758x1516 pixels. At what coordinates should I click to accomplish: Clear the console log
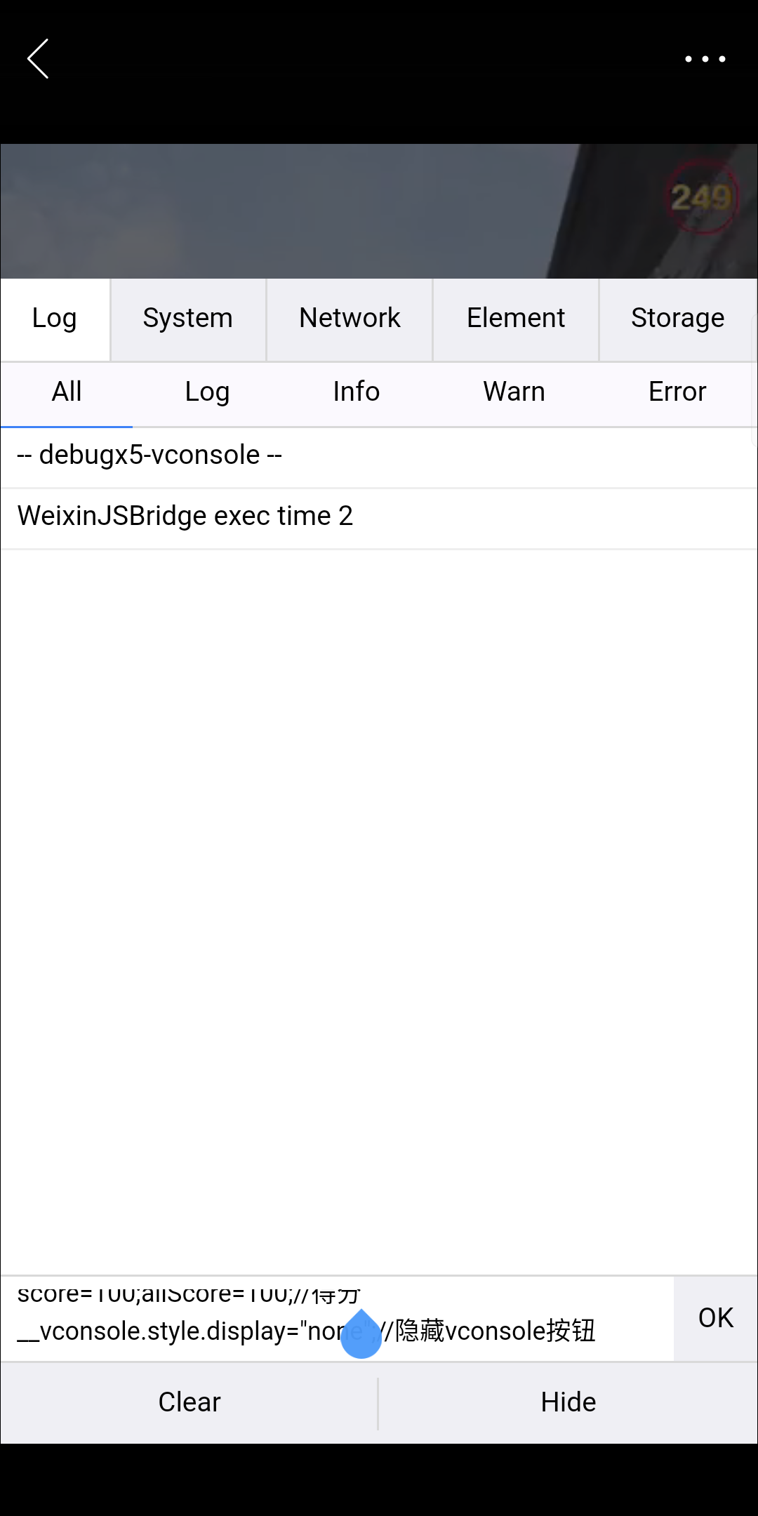pos(189,1402)
